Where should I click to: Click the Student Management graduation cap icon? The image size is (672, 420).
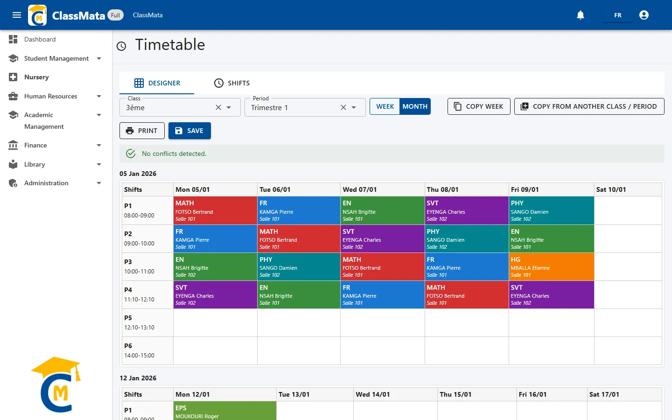13,58
